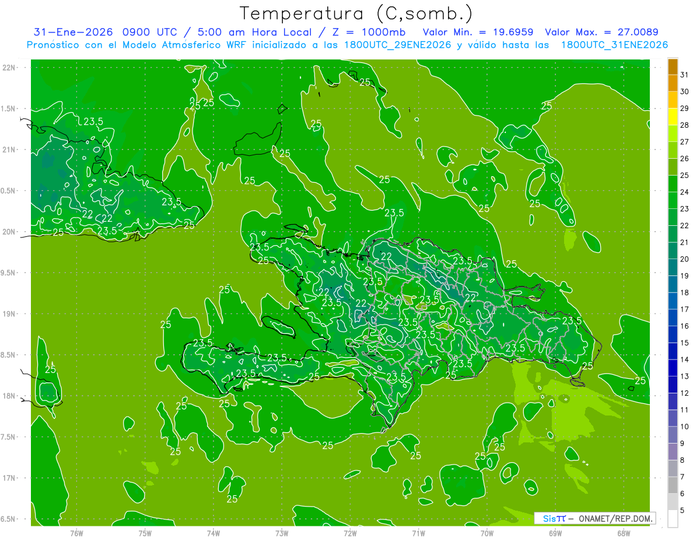Click colorbar label '5'
Image resolution: width=700 pixels, height=541 pixels.
pos(682,510)
